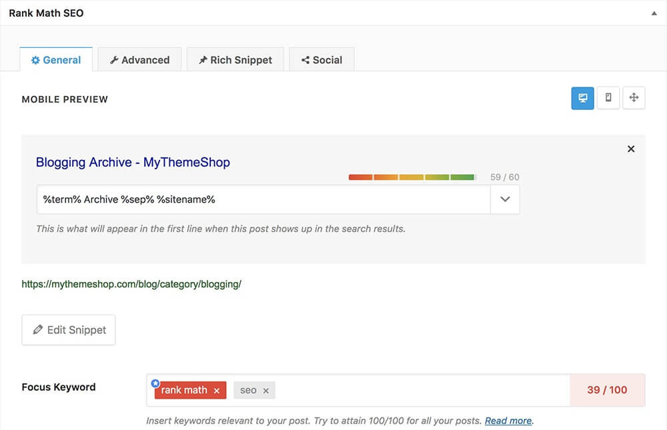Click the Blogging Archive - MyThemeShop title
This screenshot has width=667, height=430.
(133, 162)
